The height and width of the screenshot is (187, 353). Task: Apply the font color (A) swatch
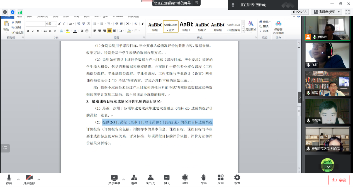(75, 31)
